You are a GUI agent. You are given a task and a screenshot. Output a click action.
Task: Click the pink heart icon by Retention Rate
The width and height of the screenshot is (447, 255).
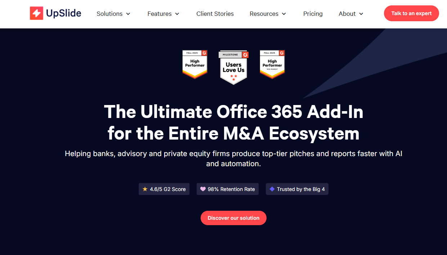pyautogui.click(x=203, y=189)
